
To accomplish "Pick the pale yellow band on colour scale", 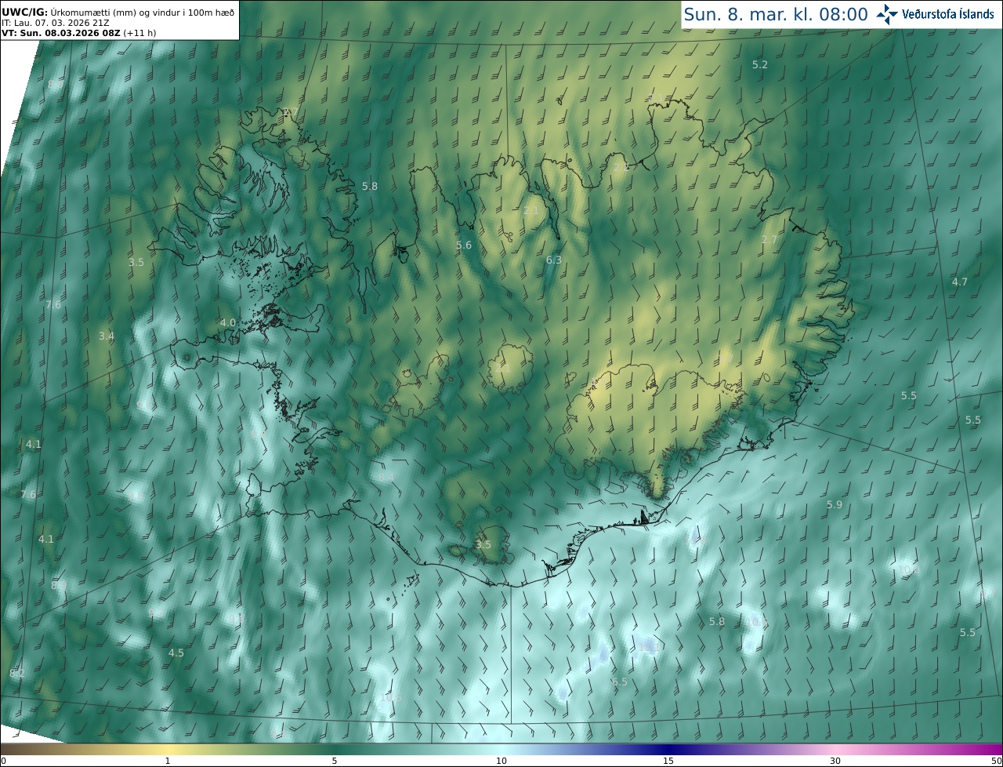I will click(168, 749).
